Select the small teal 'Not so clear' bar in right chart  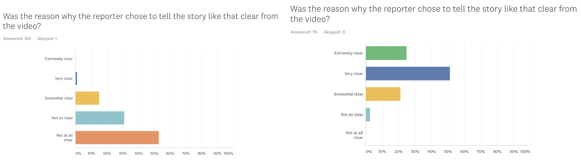368,114
